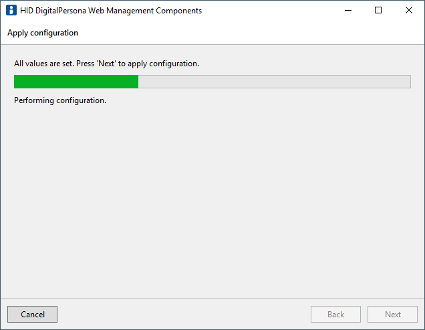Click the greyed-out Back button
Screen dimensions: 425x330
(x=335, y=315)
